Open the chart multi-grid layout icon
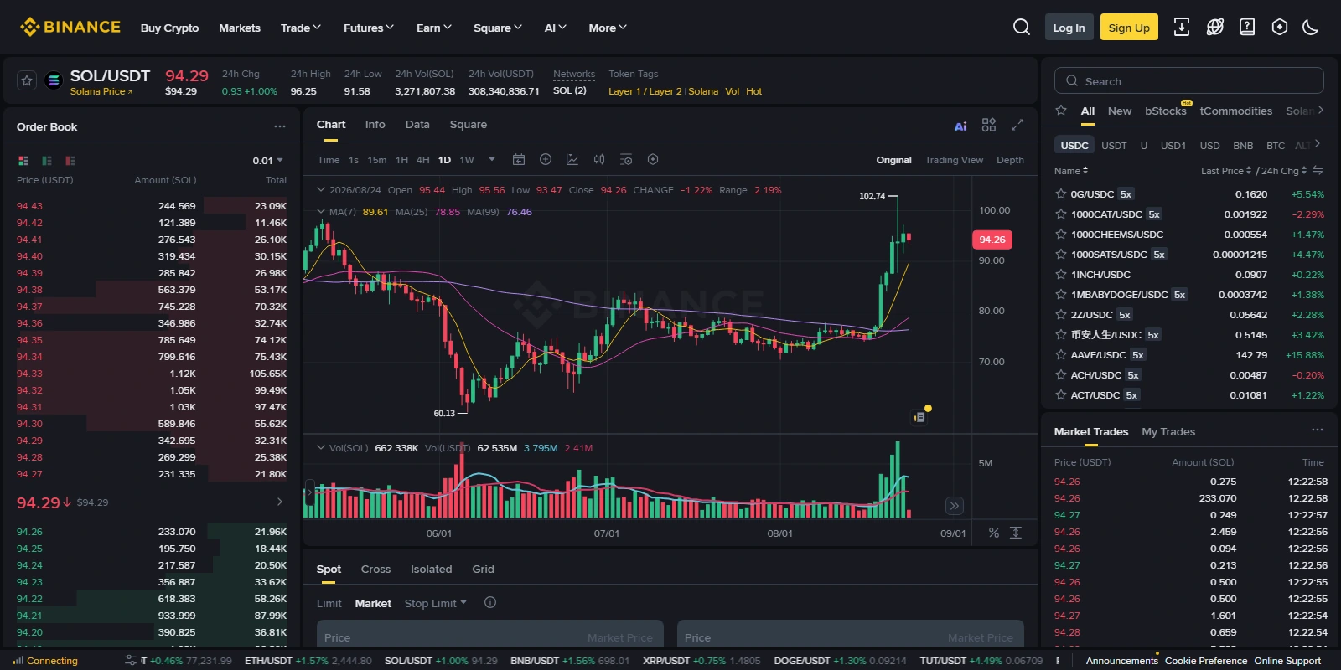The height and width of the screenshot is (670, 1341). click(x=989, y=125)
